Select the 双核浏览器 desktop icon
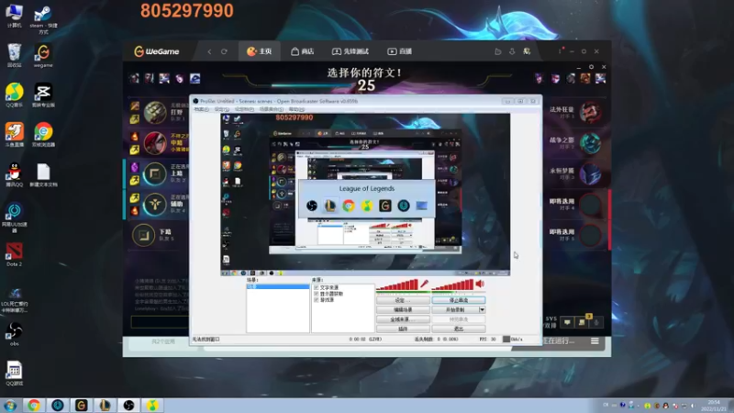Viewport: 734px width, 413px height. (x=43, y=135)
